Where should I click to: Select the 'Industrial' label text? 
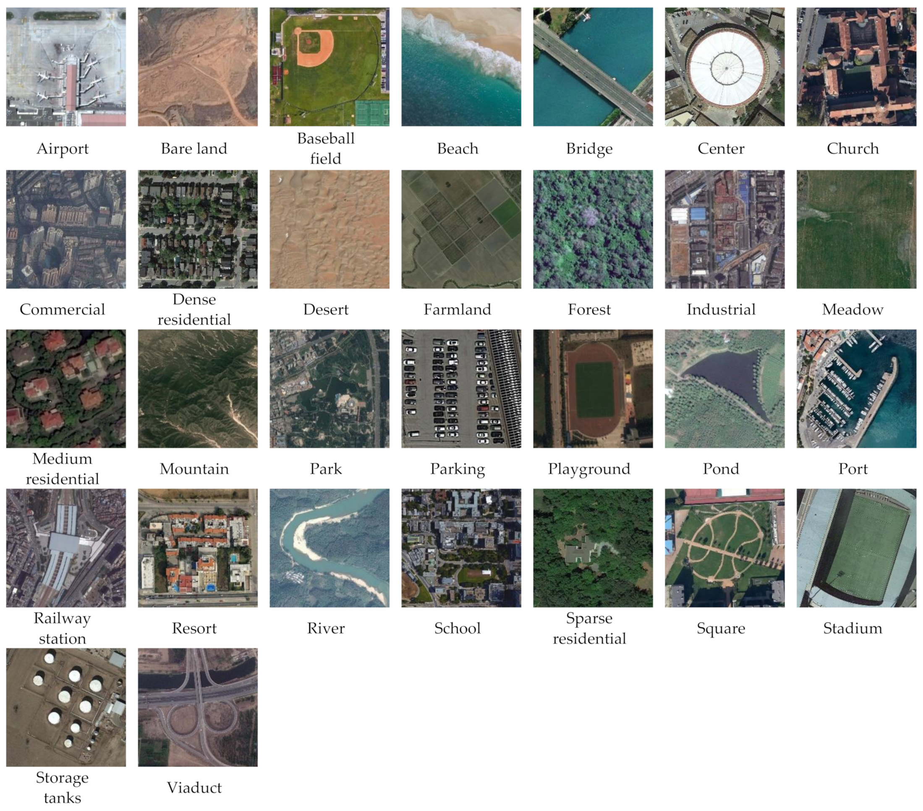(x=721, y=310)
